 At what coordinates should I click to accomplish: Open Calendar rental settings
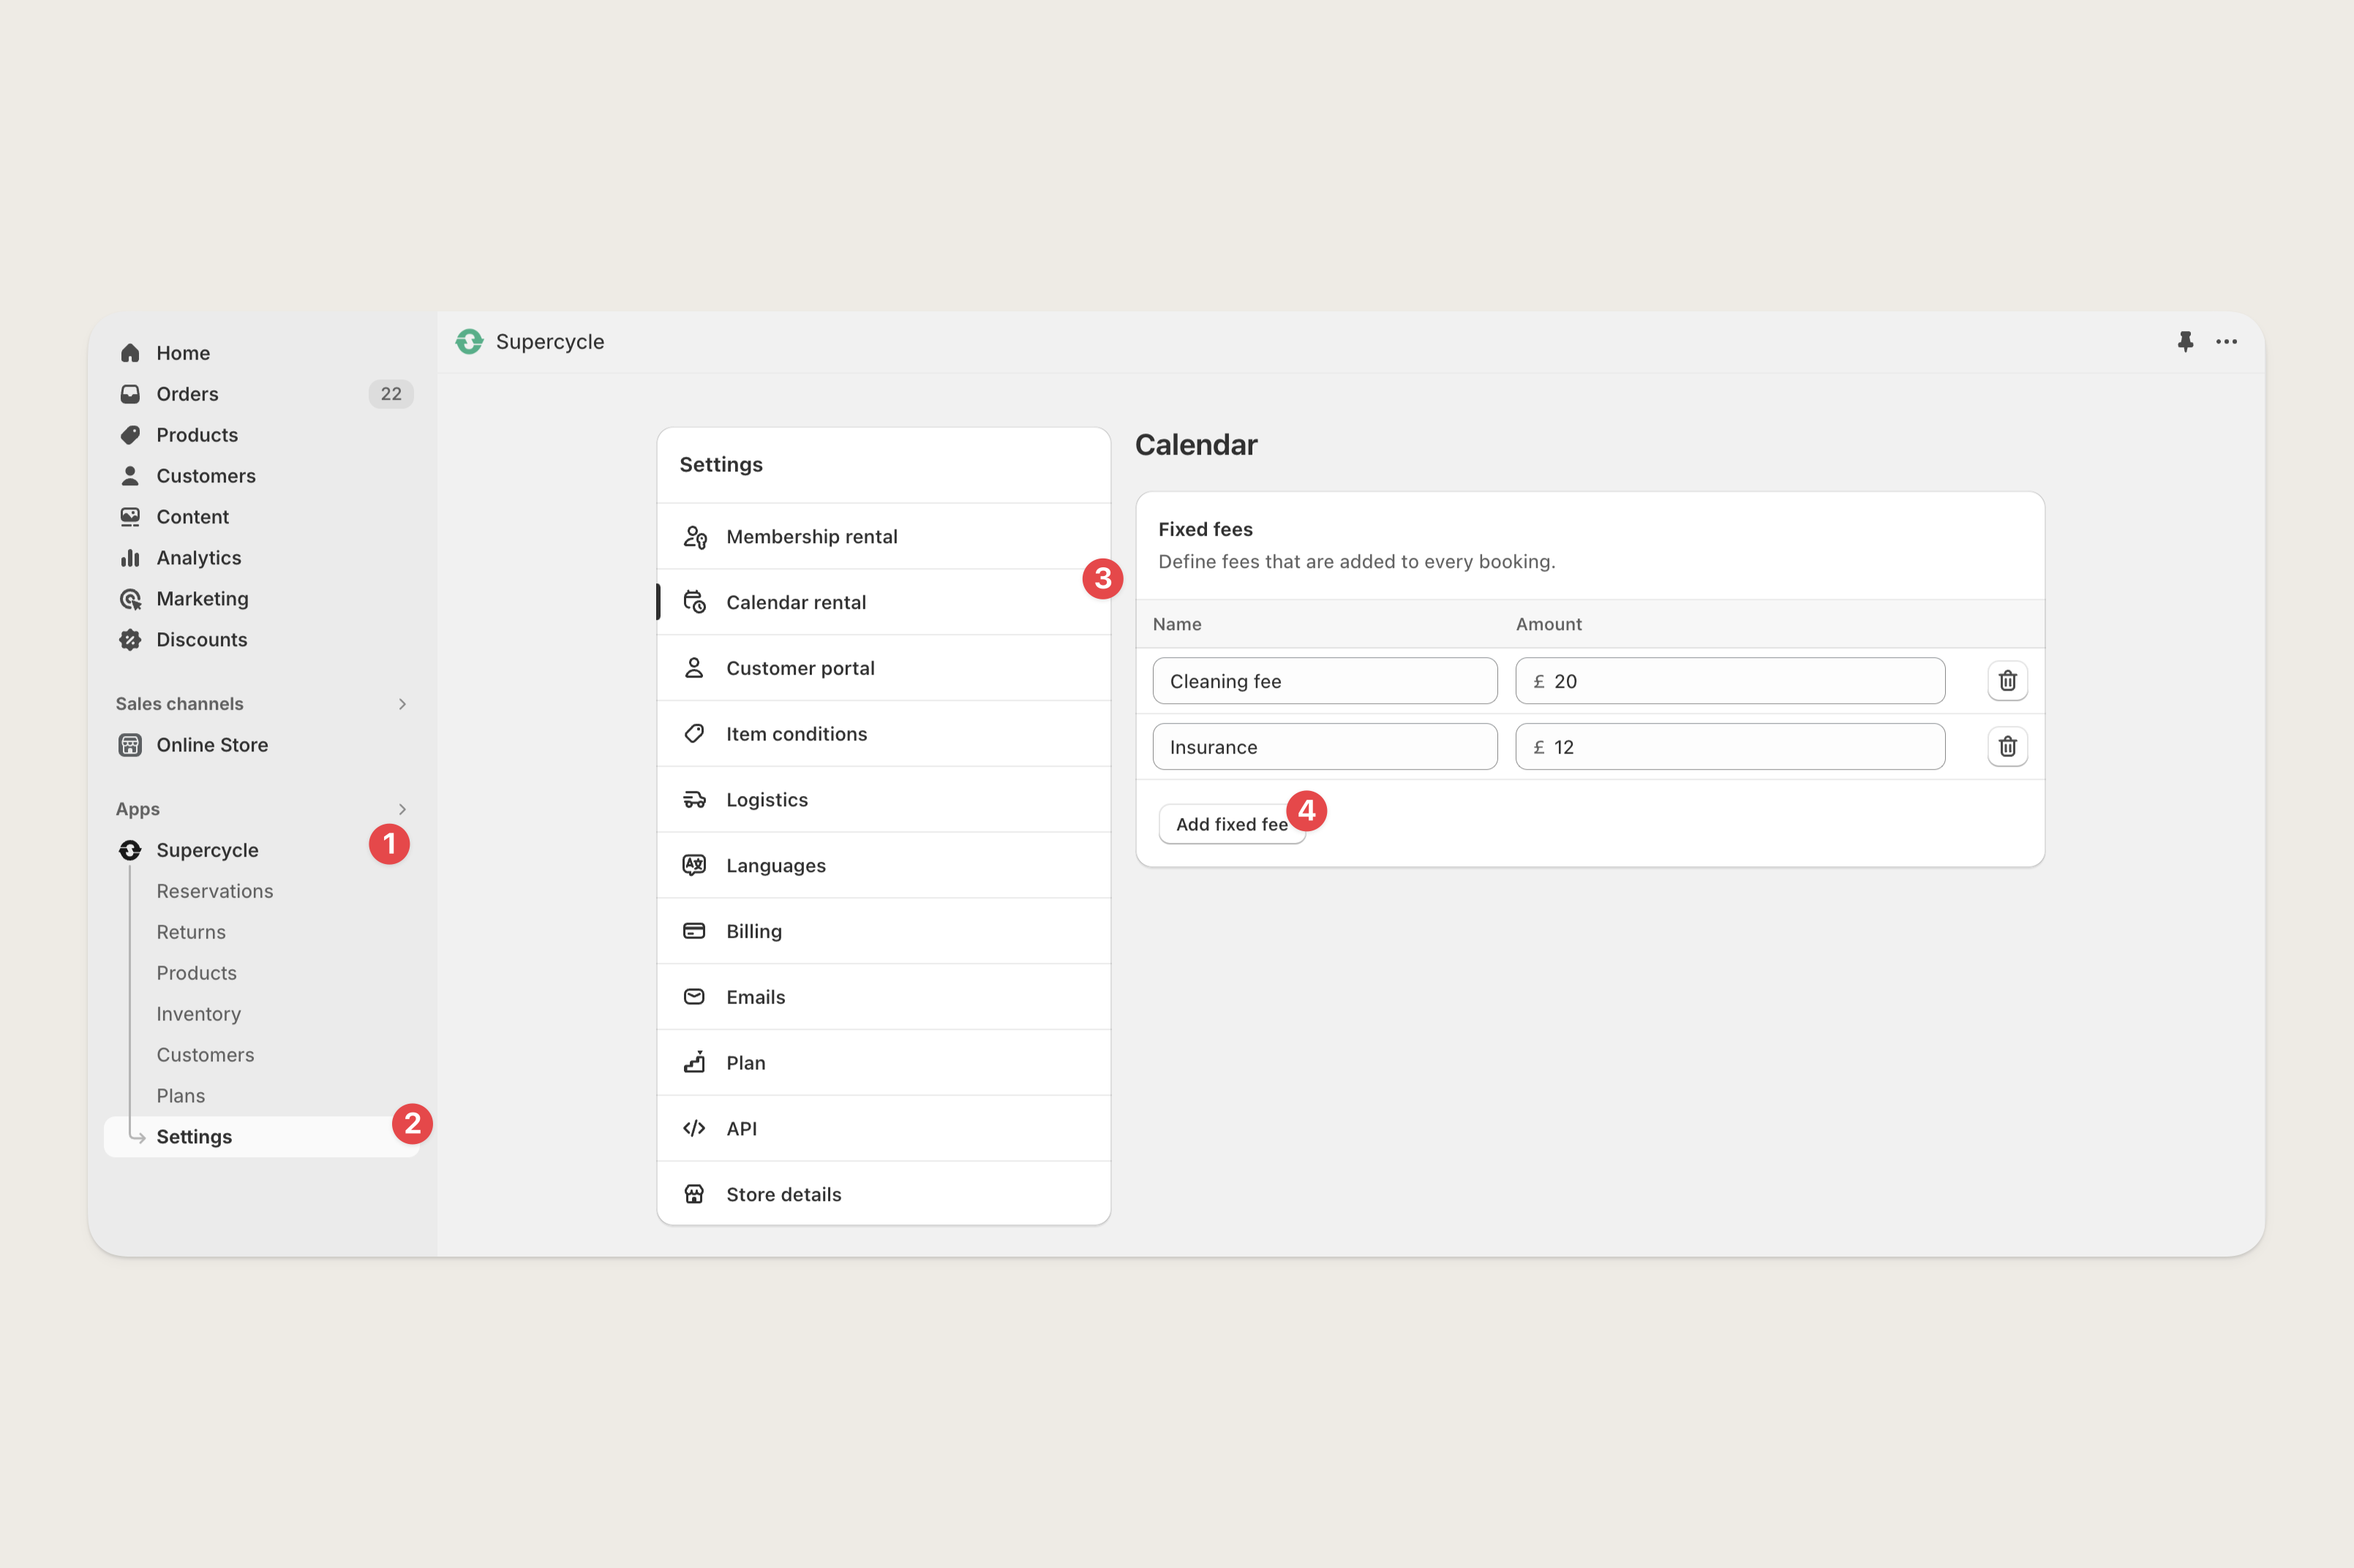(884, 602)
